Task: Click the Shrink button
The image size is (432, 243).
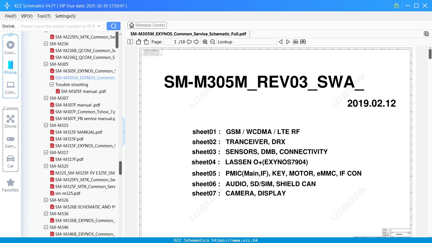Action: pos(9,26)
